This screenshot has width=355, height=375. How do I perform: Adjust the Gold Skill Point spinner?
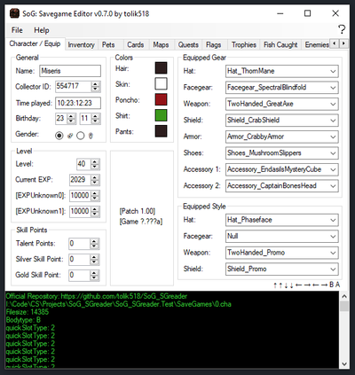94,276
